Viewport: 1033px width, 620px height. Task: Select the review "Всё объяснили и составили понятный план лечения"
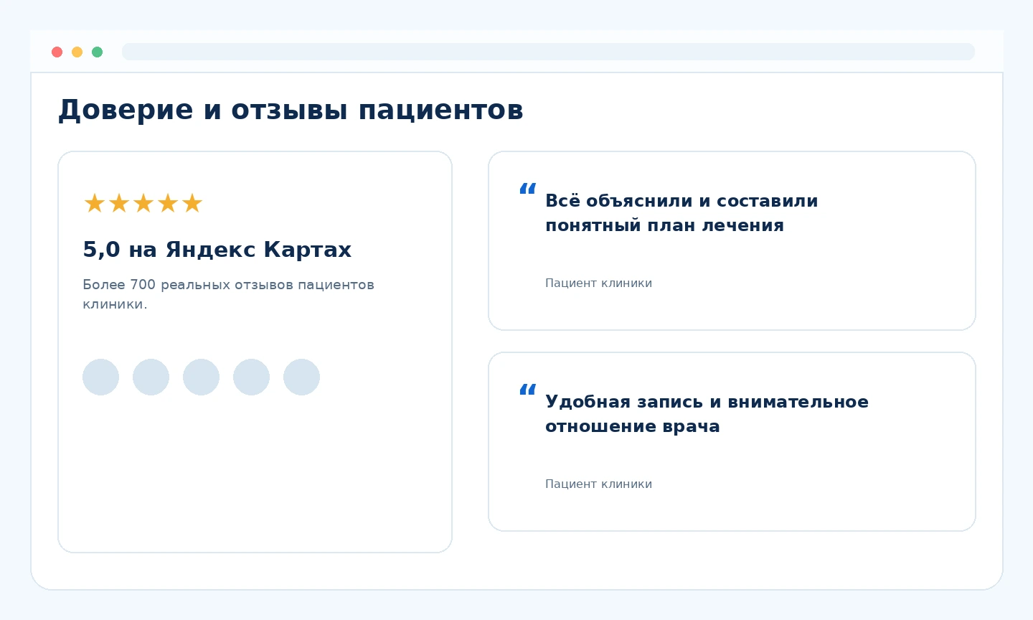pyautogui.click(x=681, y=213)
